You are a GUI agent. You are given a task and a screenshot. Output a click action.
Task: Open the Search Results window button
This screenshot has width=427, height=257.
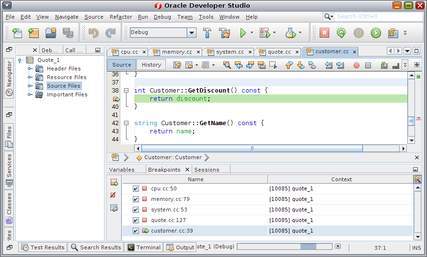(95, 247)
